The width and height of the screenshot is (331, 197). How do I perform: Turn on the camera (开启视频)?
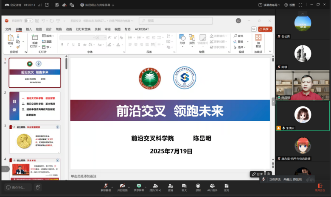(x=123, y=187)
